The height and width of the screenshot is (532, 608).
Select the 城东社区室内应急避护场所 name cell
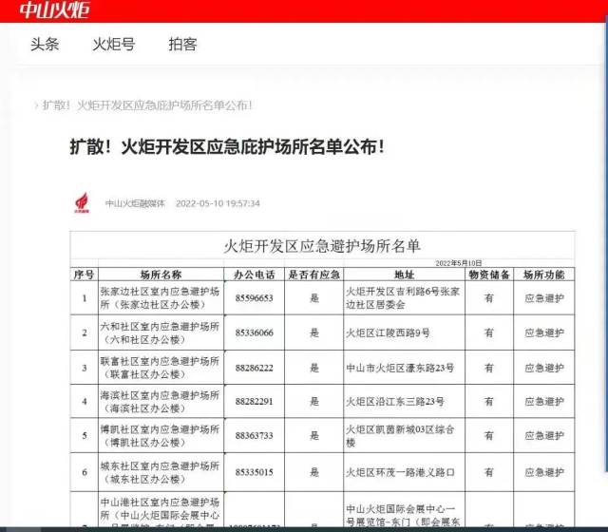(161, 472)
